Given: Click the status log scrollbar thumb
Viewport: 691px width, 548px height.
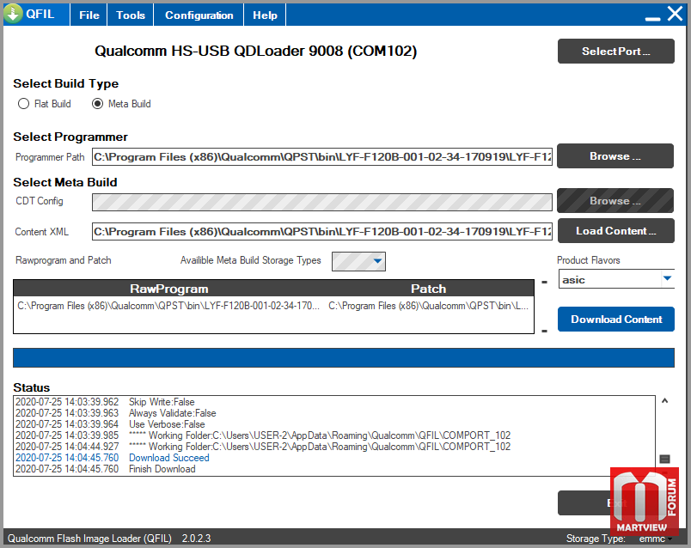Looking at the screenshot, I should point(664,459).
